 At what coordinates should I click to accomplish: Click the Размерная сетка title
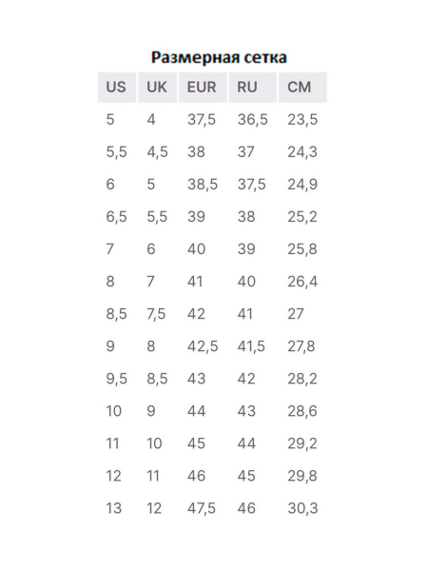coord(219,57)
